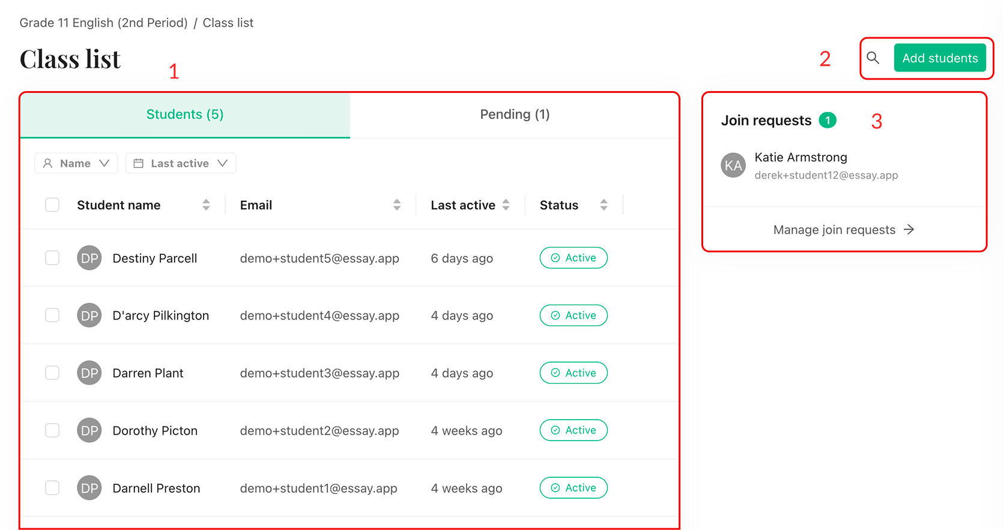1004x530 pixels.
Task: Check the box for D'arcy Pilkington
Action: coord(52,315)
